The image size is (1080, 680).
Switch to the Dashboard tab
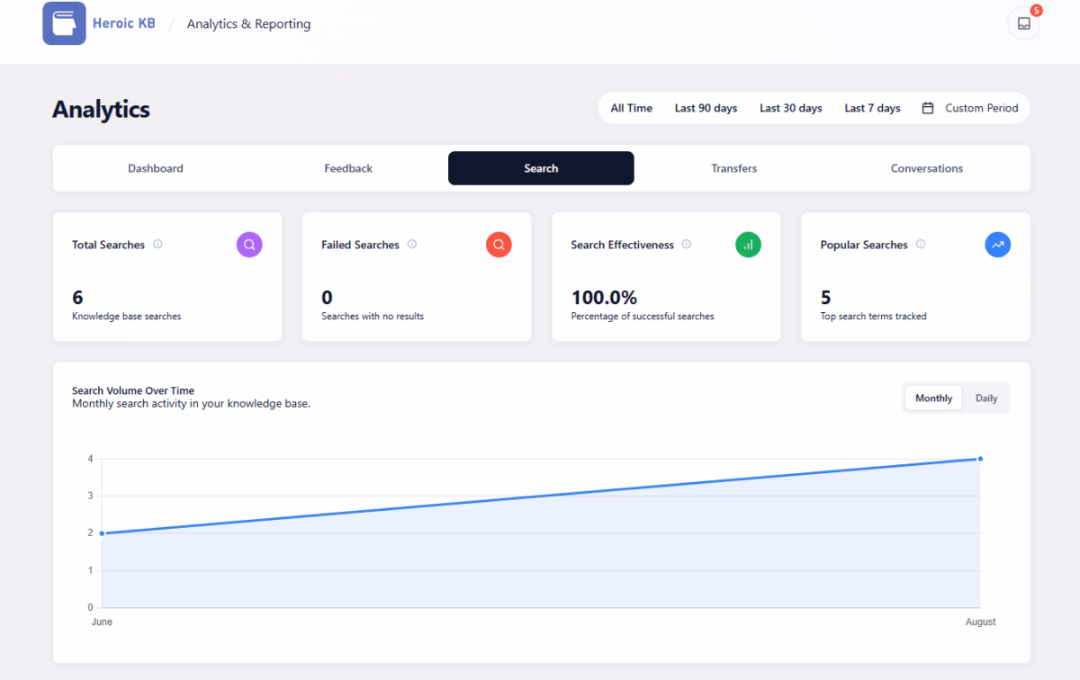(155, 168)
